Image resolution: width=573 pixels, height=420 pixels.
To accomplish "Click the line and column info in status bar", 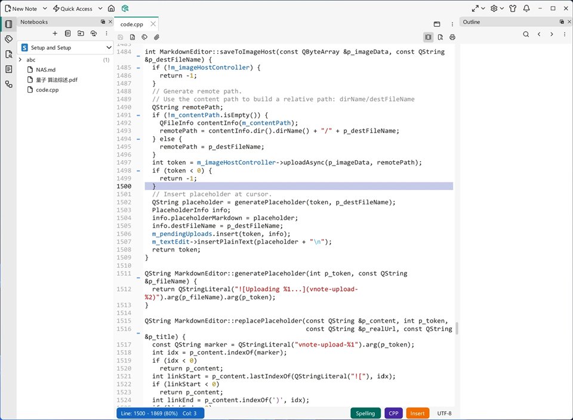I will click(x=161, y=413).
